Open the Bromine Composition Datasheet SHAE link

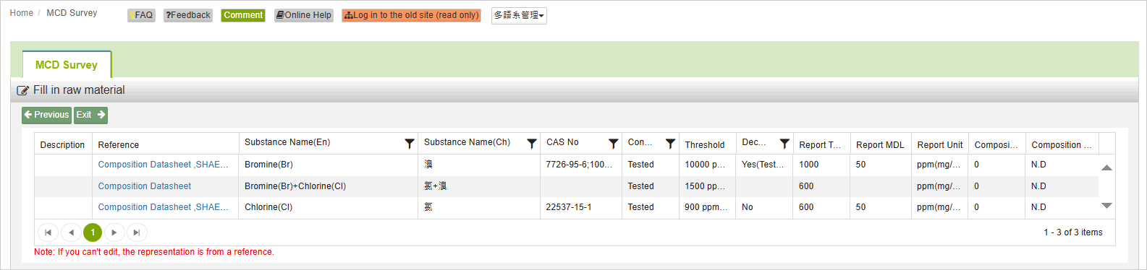163,165
